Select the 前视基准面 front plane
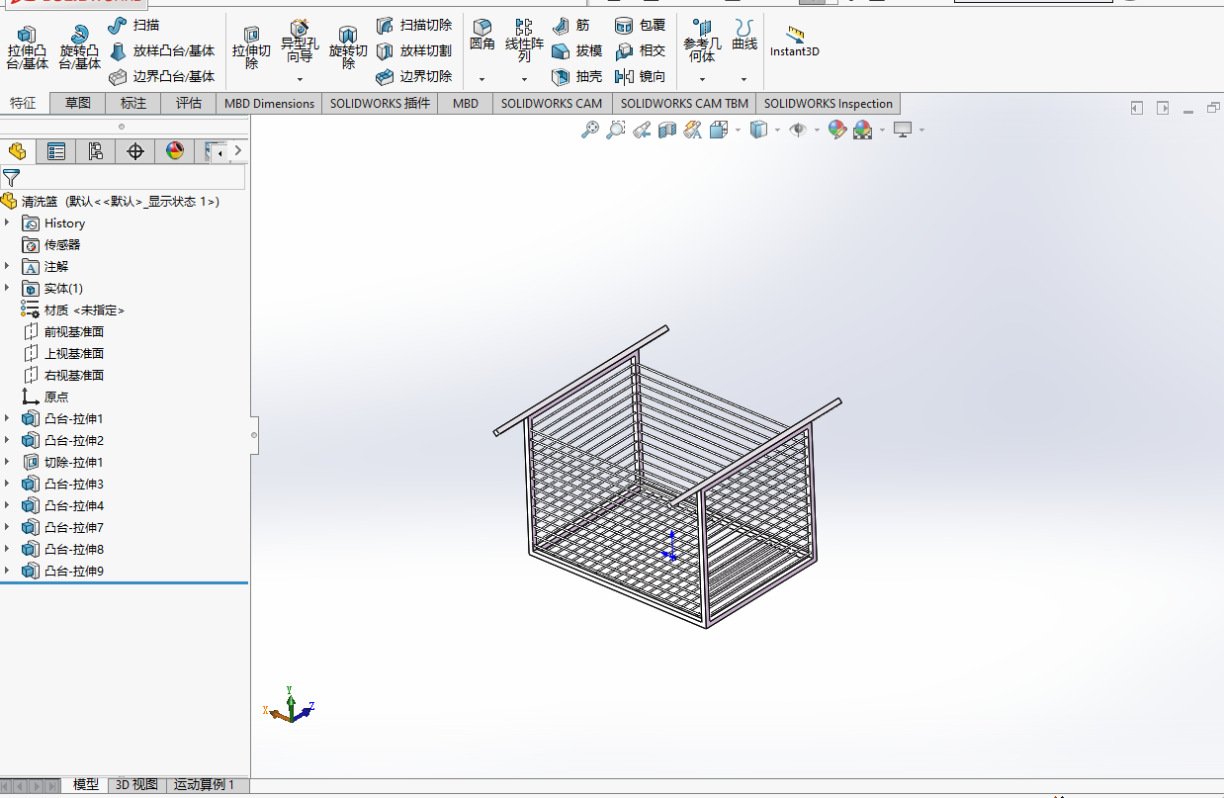 [x=63, y=332]
